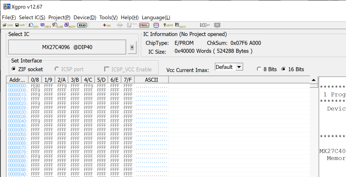
Task: Select 16 Bits display mode
Action: coord(293,69)
